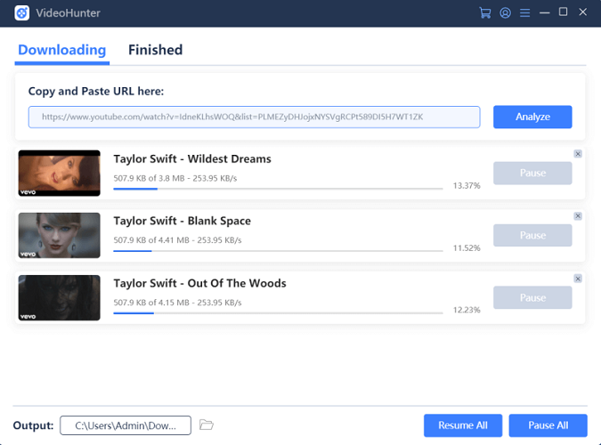Minimize the VideoHunter window

tap(544, 12)
